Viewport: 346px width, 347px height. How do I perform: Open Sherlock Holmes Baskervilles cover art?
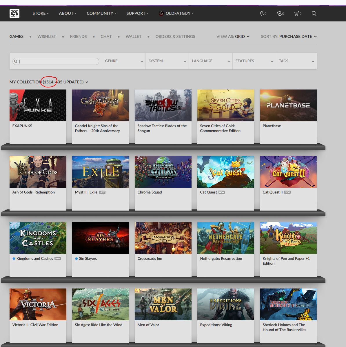point(288,304)
